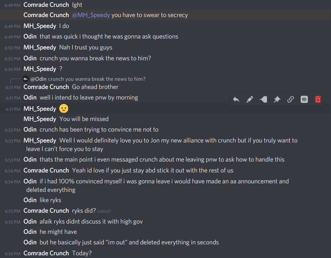
Task: Copy message ID with the ID icon
Action: [x=304, y=99]
